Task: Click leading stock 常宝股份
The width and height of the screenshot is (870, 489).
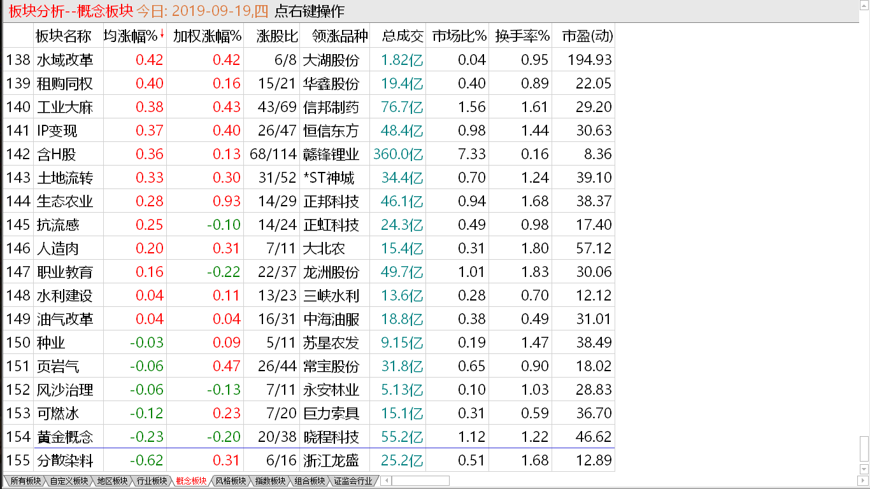Action: tap(331, 366)
